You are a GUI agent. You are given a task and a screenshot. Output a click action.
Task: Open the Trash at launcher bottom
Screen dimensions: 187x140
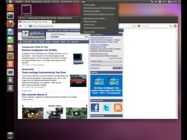(x=10, y=135)
